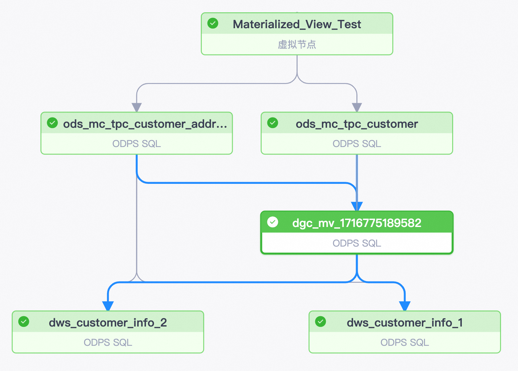Click ODPS SQL label under ods_mc_tpc_customer

pyautogui.click(x=357, y=144)
